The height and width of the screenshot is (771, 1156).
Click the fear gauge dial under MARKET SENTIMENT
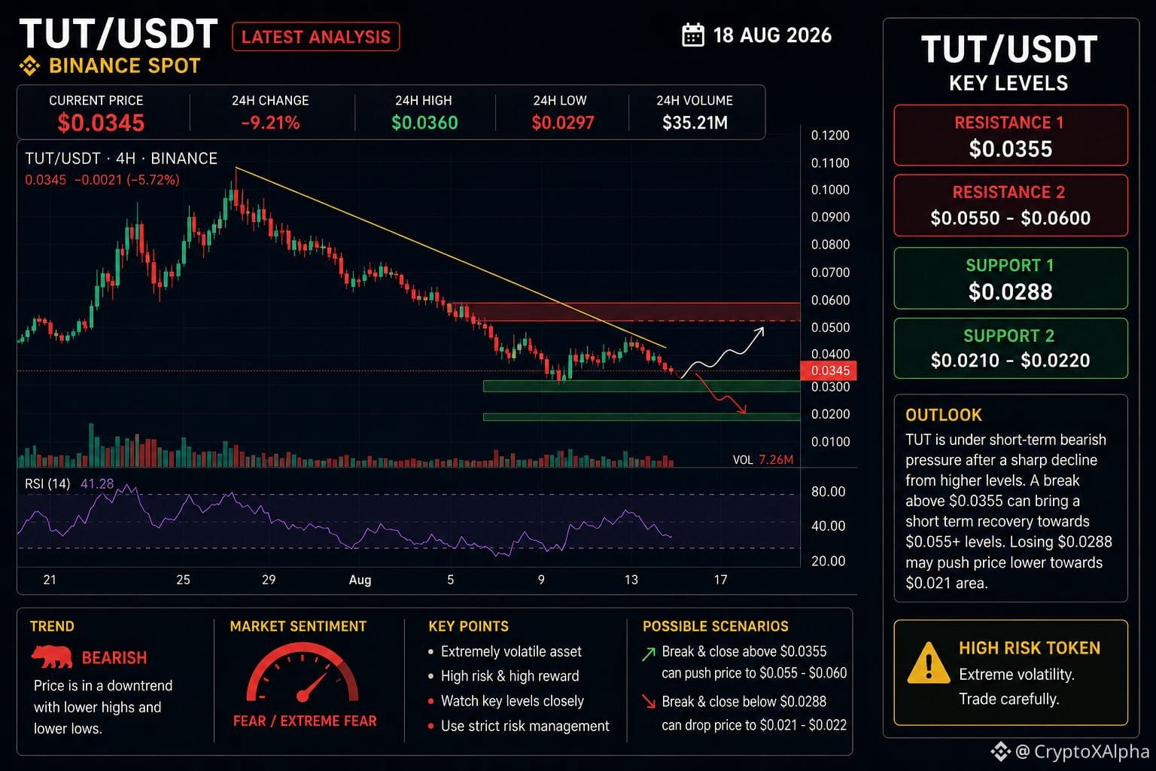click(x=303, y=672)
